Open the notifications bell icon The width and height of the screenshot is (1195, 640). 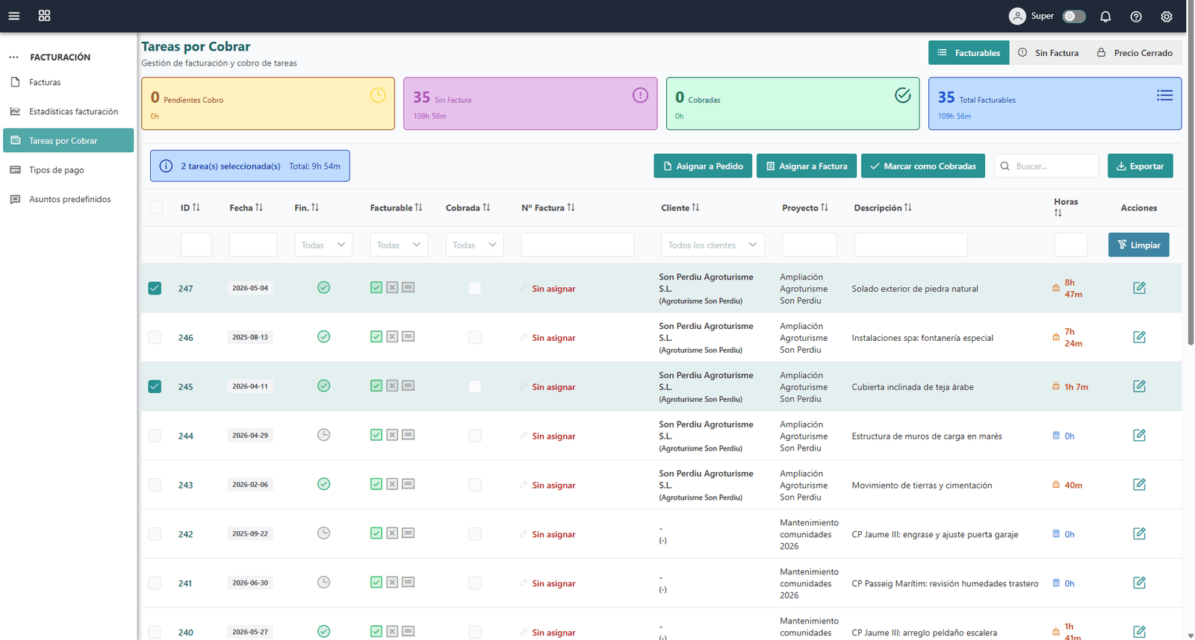(1105, 16)
